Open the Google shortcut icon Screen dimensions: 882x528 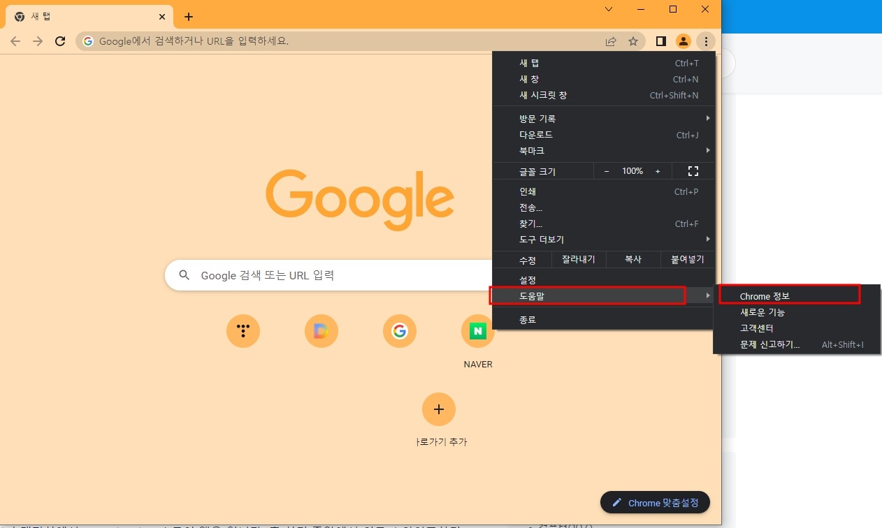pos(399,330)
